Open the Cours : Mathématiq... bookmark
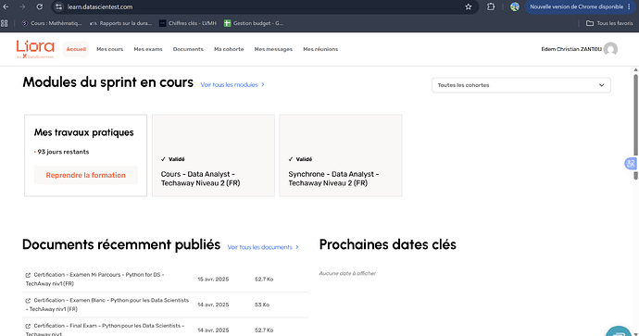This screenshot has height=336, width=639. [51, 23]
